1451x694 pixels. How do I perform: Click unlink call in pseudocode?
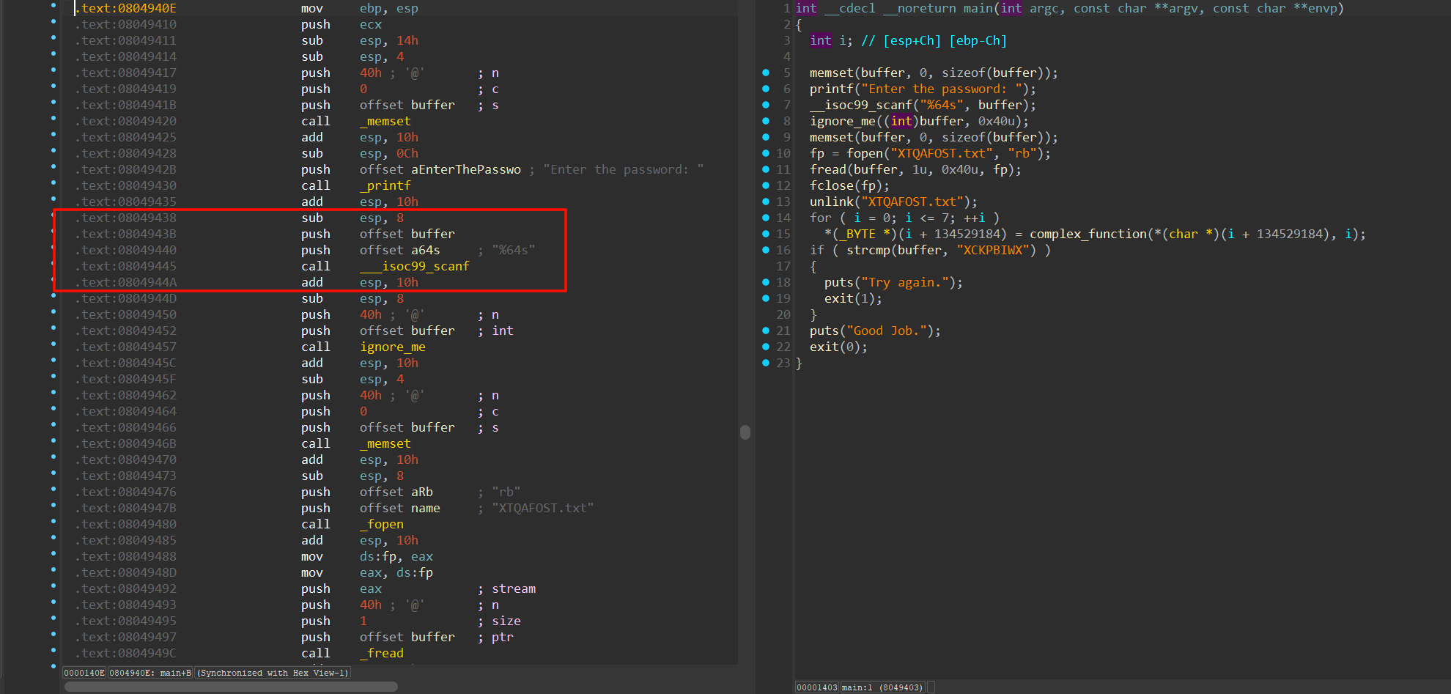click(832, 202)
